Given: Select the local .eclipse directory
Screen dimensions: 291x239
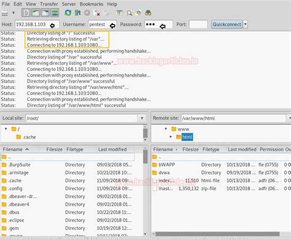Looking at the screenshot, I should coord(68,221).
